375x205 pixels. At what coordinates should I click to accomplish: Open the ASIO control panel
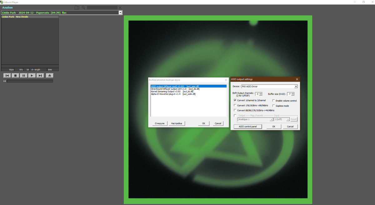(x=247, y=127)
